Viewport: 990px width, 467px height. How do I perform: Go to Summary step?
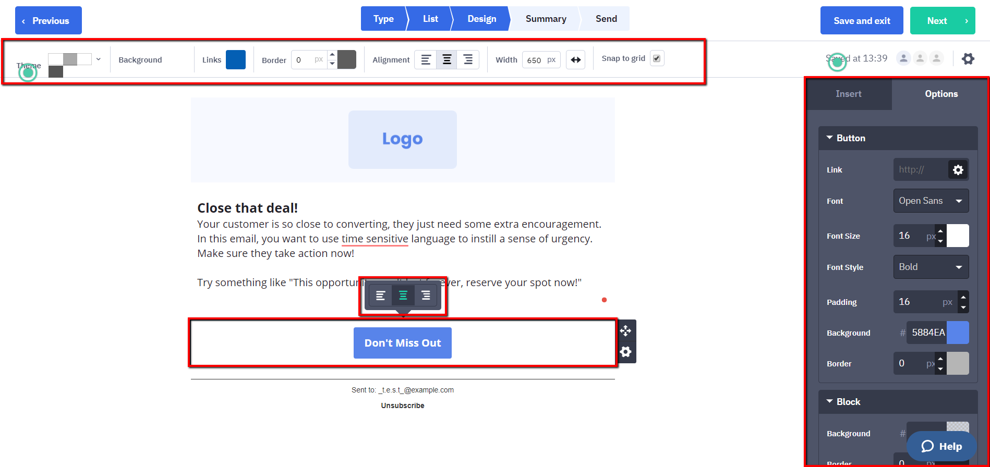point(546,19)
